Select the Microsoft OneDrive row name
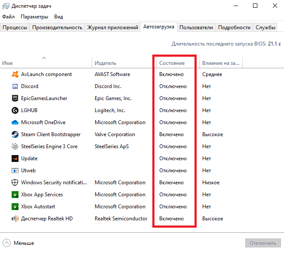284x253 pixels. coord(43,122)
